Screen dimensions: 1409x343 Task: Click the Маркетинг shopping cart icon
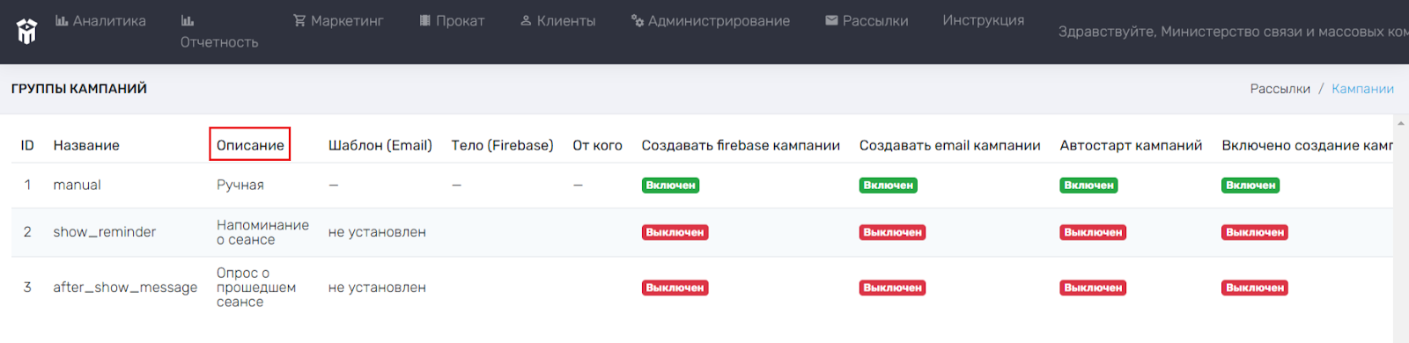299,20
